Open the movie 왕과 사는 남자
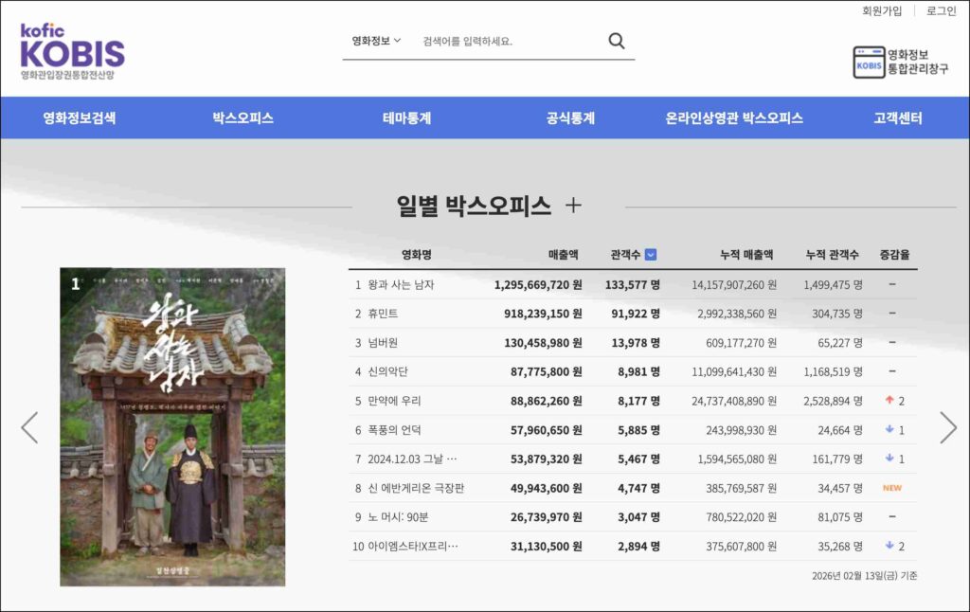Viewport: 970px width, 612px height. [400, 284]
